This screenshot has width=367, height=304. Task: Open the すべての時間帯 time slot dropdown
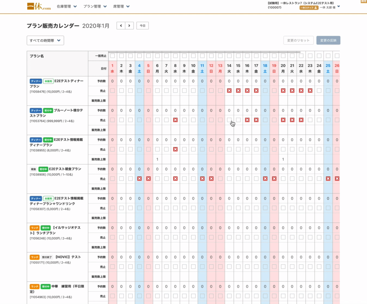45,40
